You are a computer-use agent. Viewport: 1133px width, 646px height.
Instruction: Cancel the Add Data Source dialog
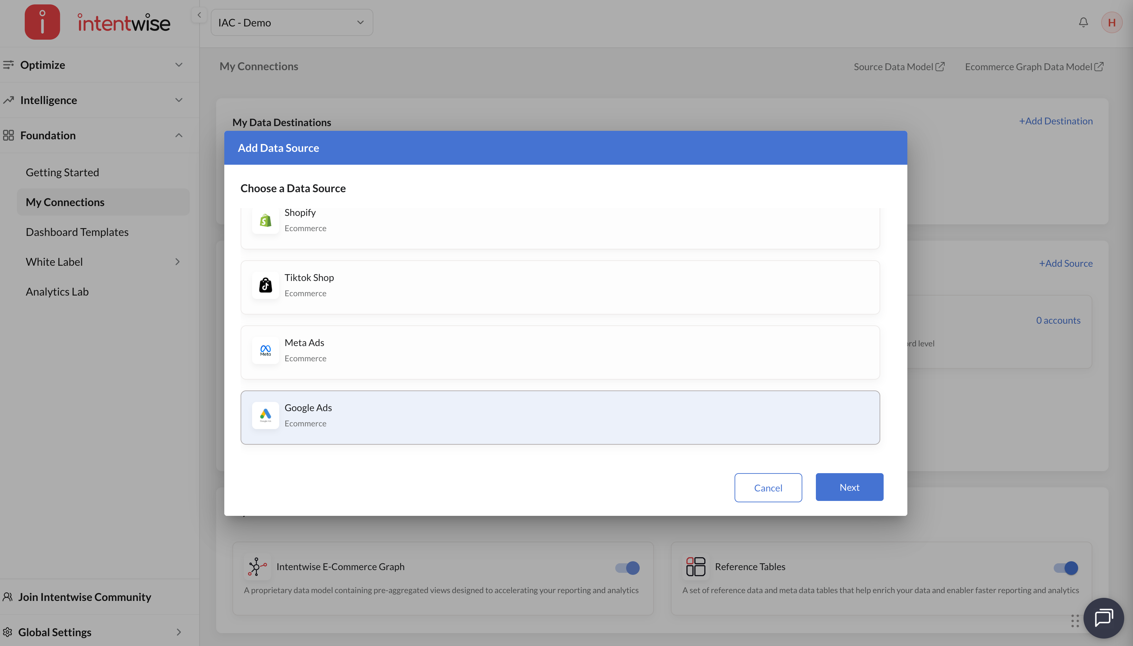(x=768, y=488)
